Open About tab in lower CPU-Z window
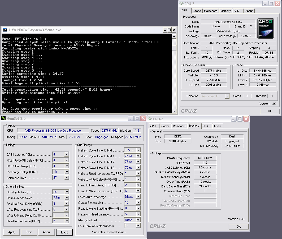Image resolution: width=282 pixels, height=239 pixels. pyautogui.click(x=218, y=126)
